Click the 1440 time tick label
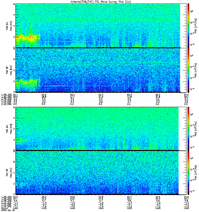Screen dimensions: 199x212 [72, 208]
